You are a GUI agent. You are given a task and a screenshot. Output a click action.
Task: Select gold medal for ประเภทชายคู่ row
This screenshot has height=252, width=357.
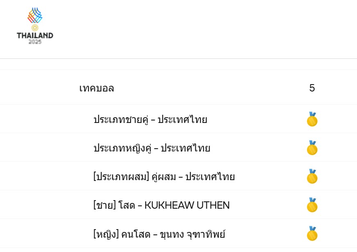(312, 119)
